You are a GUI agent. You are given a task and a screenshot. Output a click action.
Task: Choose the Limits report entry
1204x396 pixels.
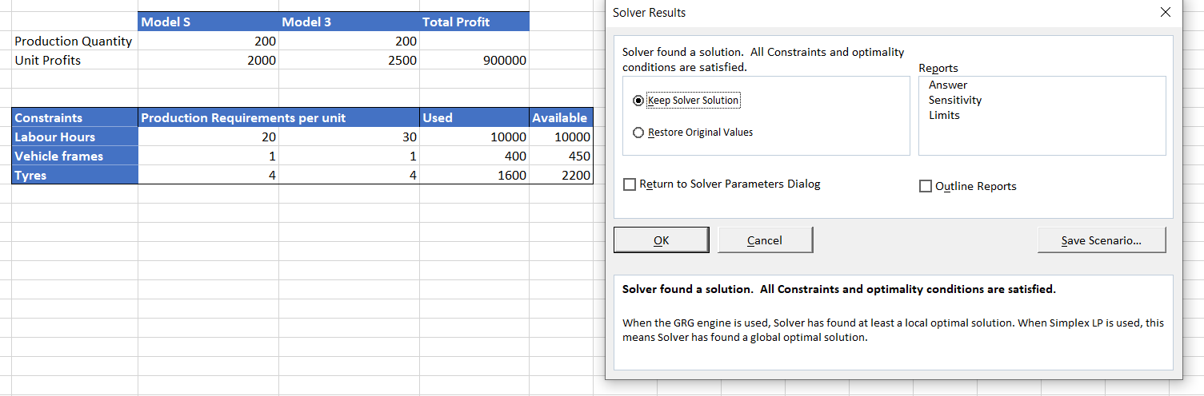click(944, 115)
